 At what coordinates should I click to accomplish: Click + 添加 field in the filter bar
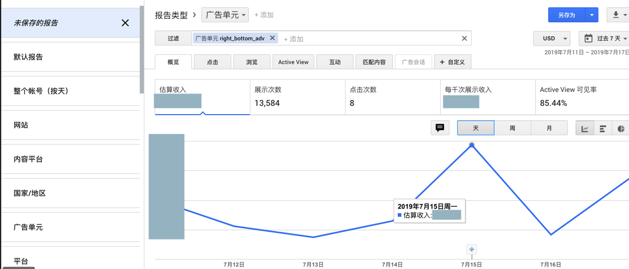click(x=293, y=39)
